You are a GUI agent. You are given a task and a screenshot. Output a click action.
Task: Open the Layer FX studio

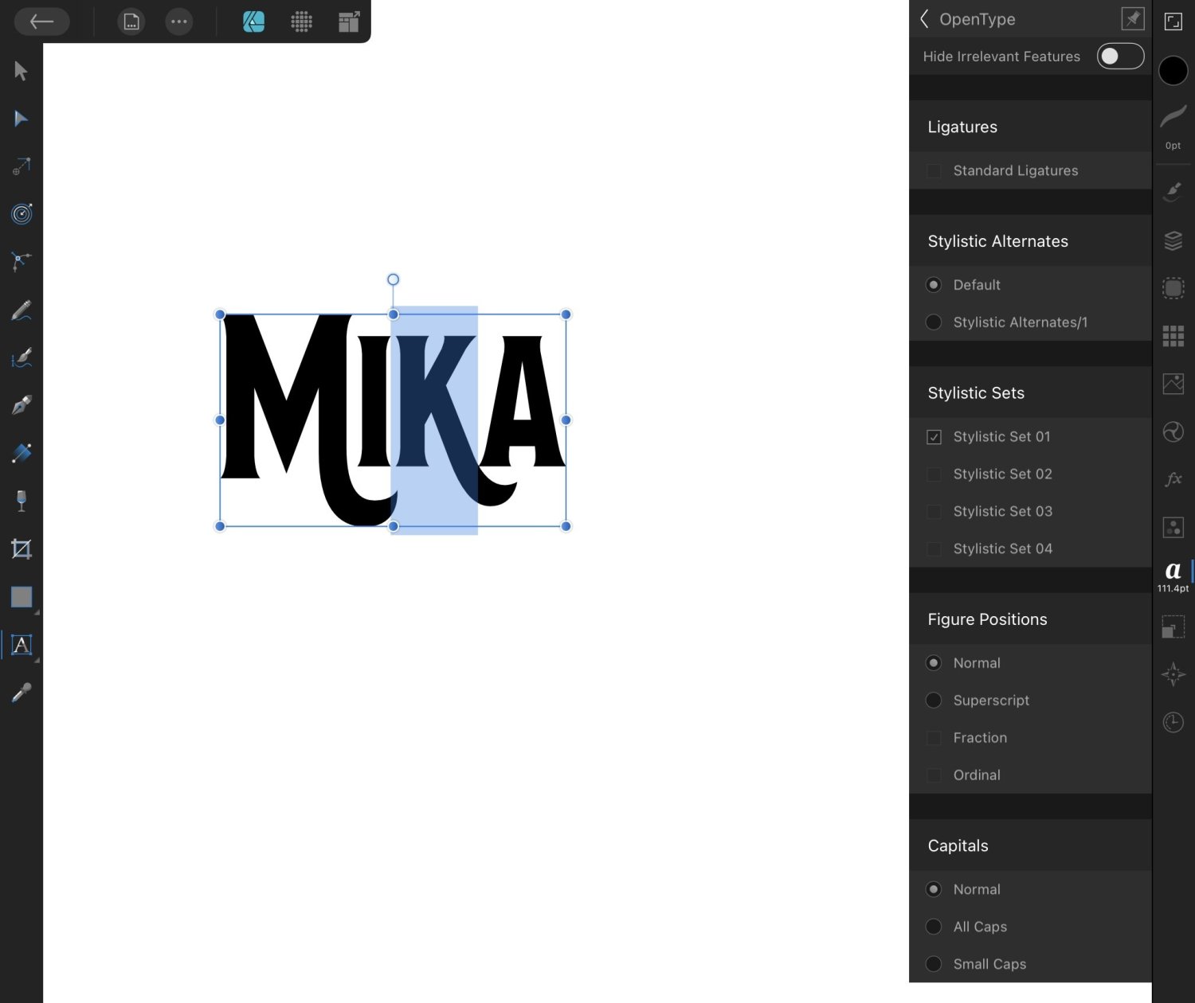tap(1173, 479)
